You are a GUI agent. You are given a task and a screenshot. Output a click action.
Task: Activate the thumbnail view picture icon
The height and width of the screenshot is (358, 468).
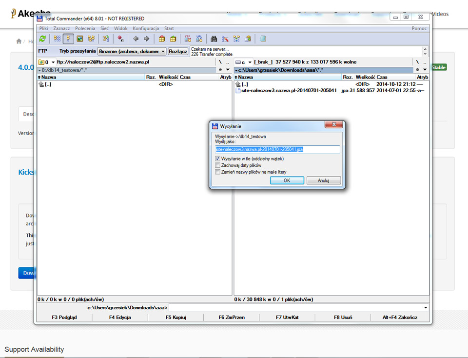pos(79,39)
